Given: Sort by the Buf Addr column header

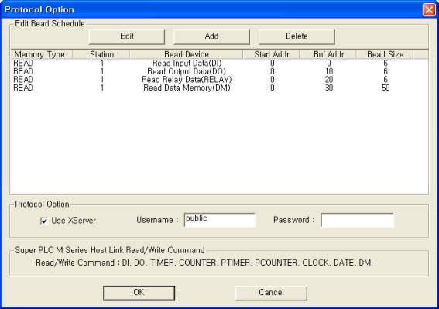Looking at the screenshot, I should (328, 54).
